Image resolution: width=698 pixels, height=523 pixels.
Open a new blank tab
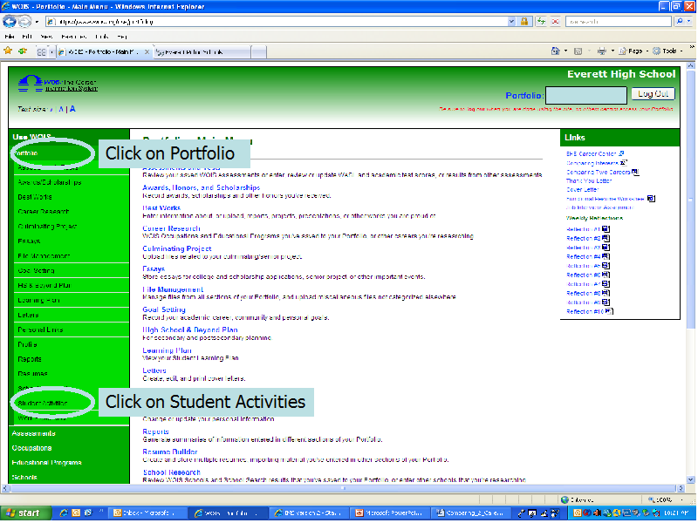(x=258, y=52)
